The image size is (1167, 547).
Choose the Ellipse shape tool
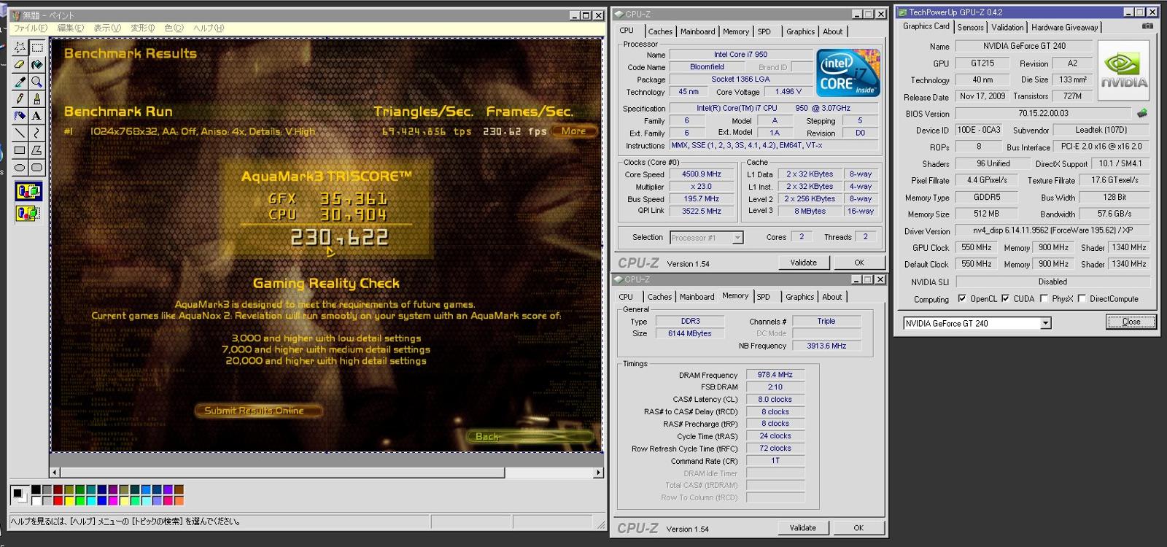[20, 166]
